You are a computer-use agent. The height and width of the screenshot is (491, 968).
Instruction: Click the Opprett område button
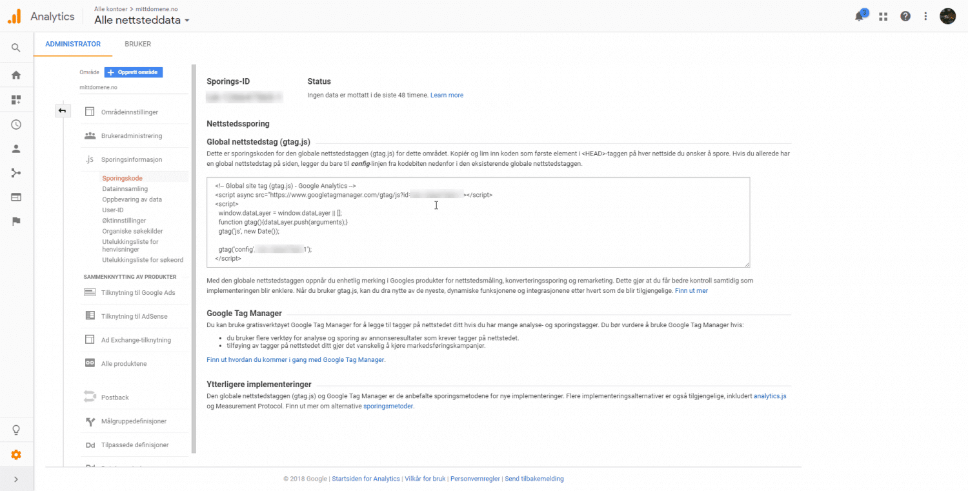(134, 72)
